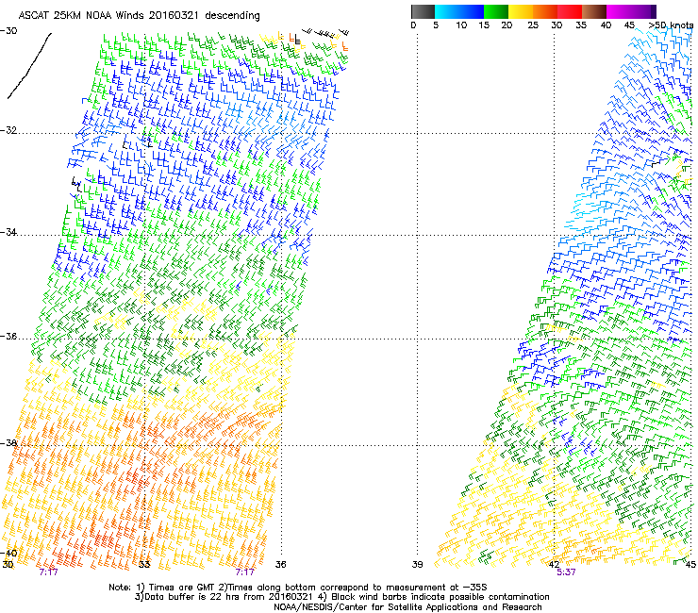This screenshot has width=698, height=613.
Task: Click the black coastline curve near latitude -30
Action: coord(29,65)
